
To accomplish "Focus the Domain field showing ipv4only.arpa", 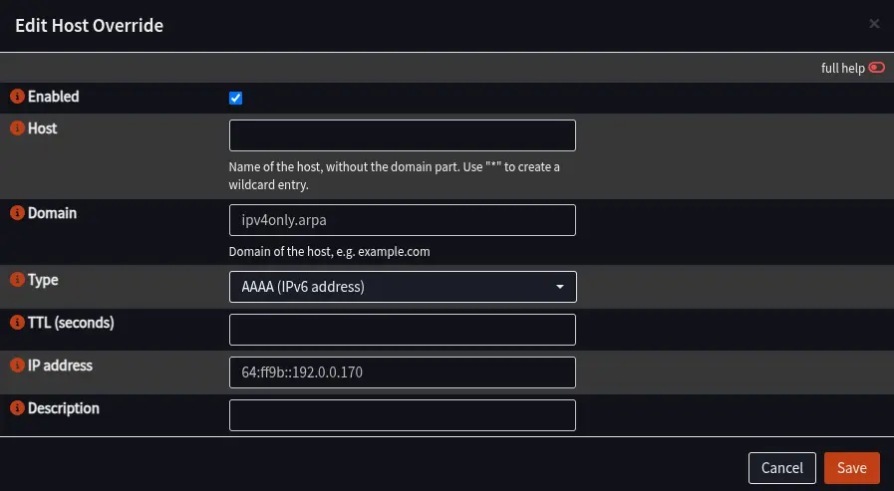I will (403, 220).
